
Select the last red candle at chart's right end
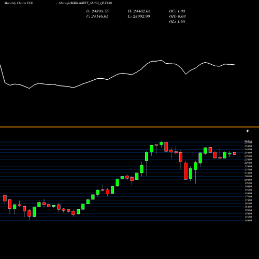tap(235, 154)
